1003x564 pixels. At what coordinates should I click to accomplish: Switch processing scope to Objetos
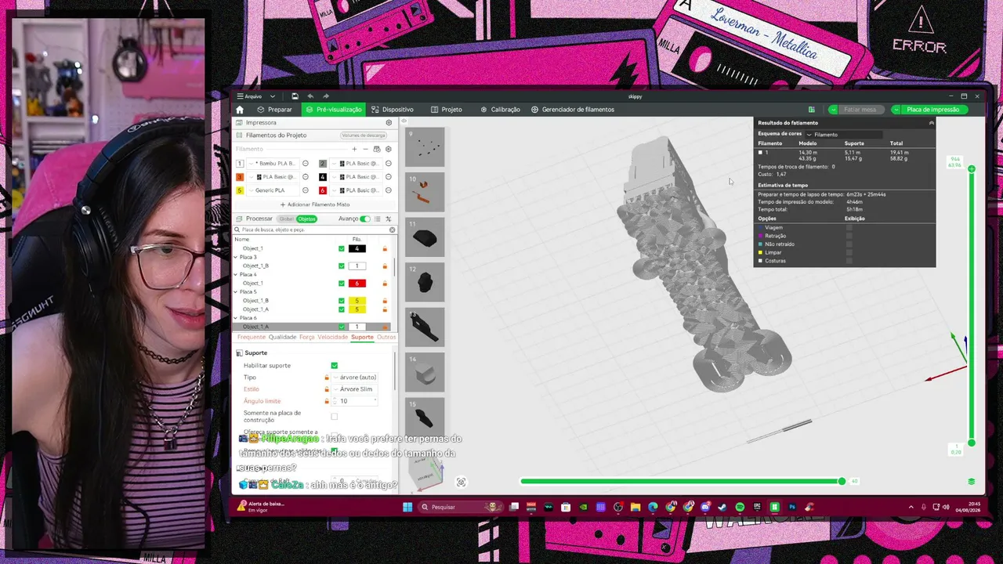tap(306, 219)
